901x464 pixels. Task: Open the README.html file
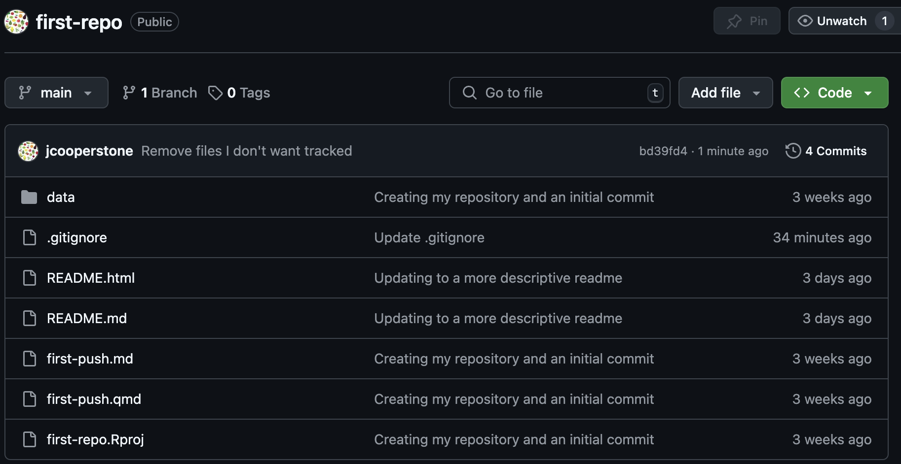coord(91,278)
